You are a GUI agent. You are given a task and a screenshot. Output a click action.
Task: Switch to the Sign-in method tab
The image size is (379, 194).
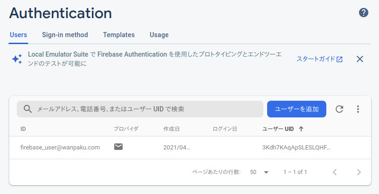point(65,35)
